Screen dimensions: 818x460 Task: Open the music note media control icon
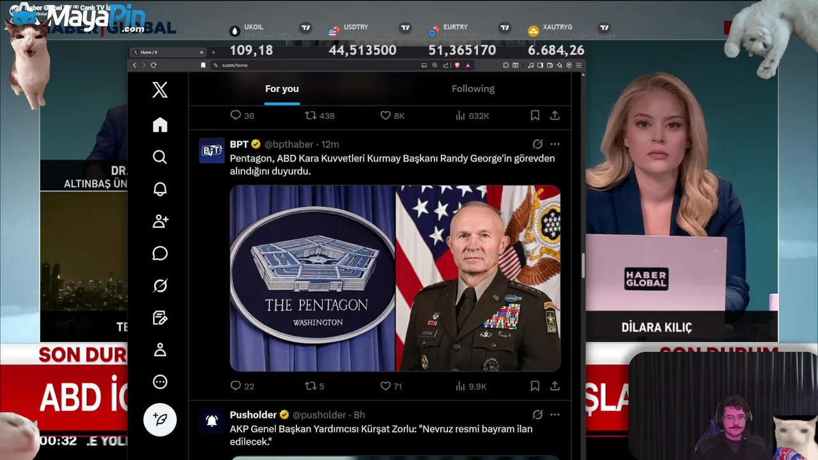tap(531, 65)
